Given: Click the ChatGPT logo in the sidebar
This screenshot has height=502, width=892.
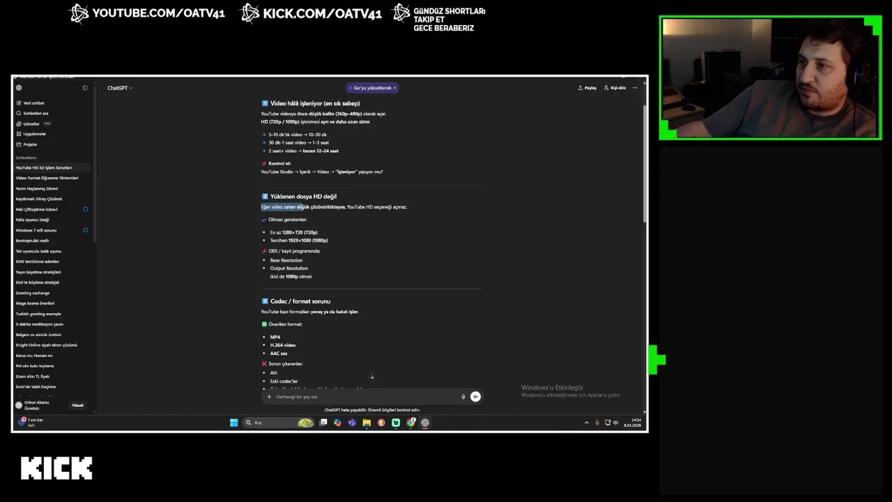Looking at the screenshot, I should point(19,88).
